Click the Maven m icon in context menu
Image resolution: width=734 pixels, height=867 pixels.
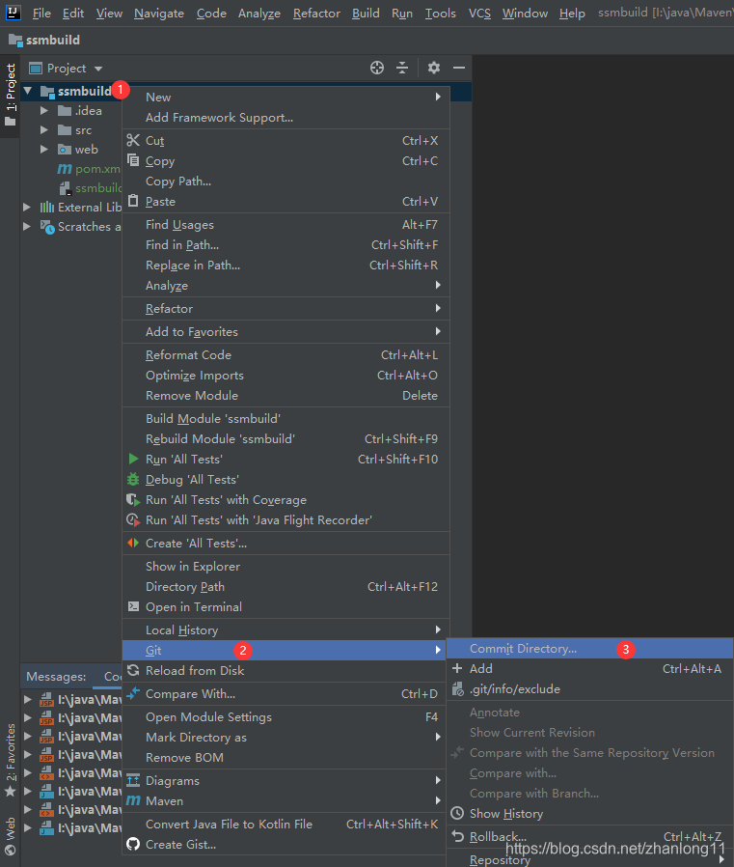click(133, 800)
